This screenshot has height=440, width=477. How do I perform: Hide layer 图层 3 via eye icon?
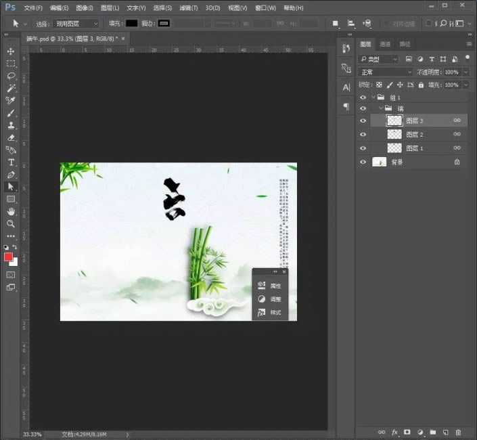(x=363, y=120)
